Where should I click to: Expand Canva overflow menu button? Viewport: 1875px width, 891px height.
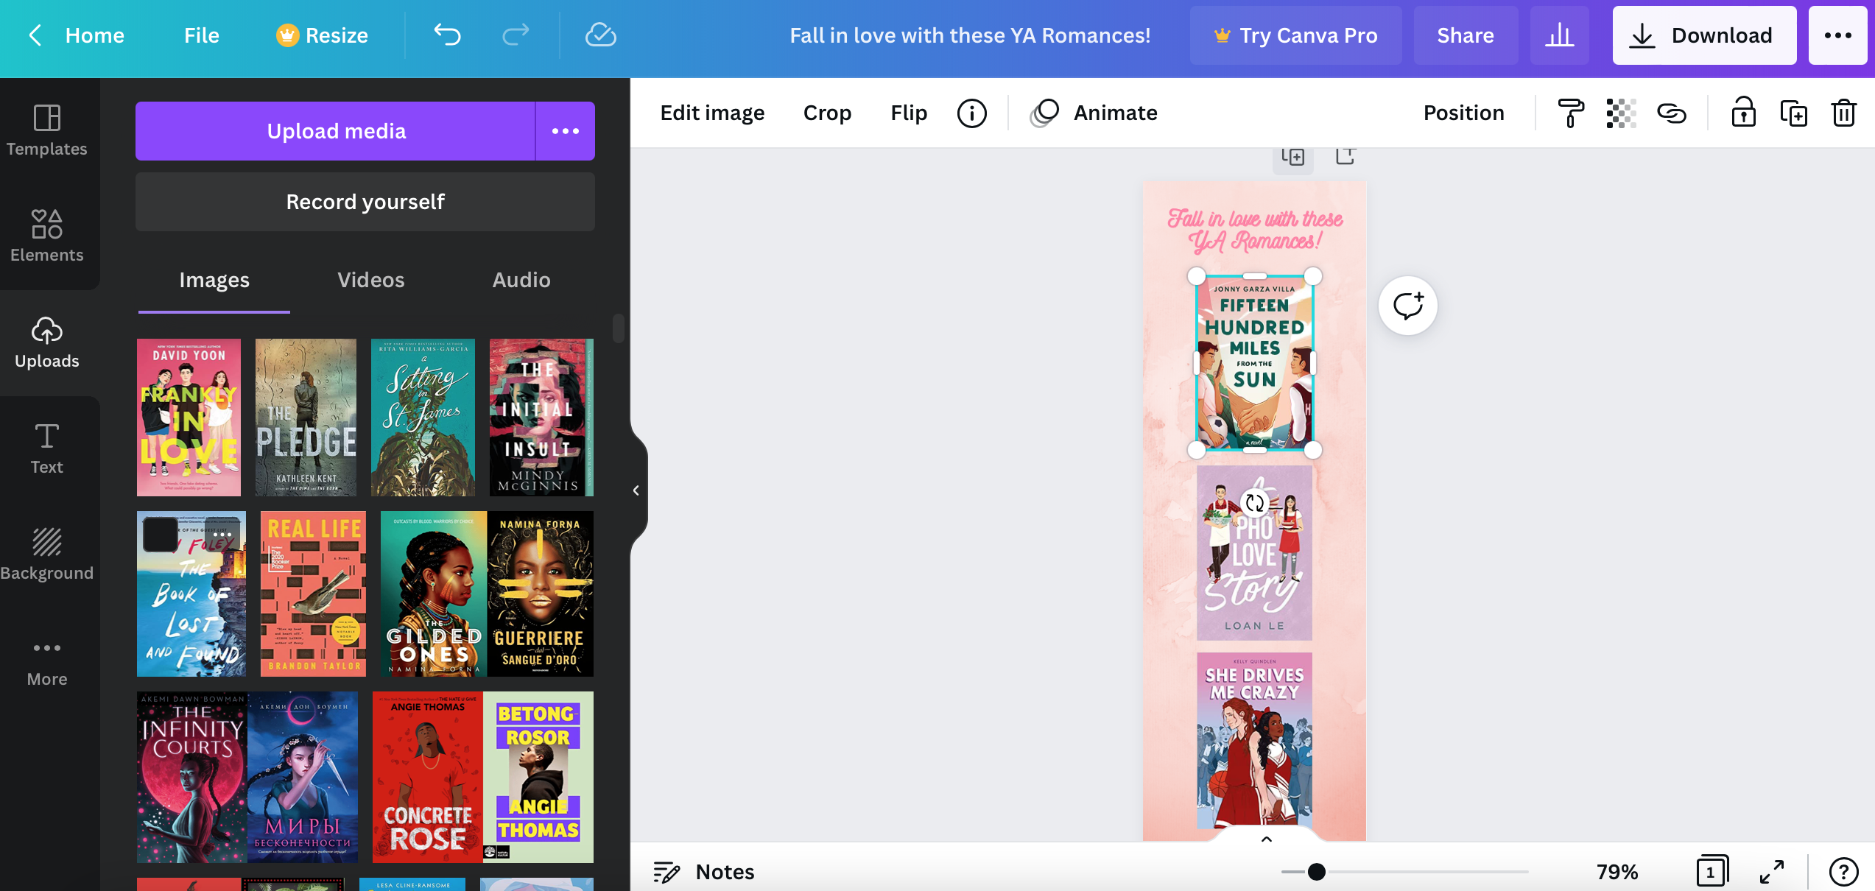(1839, 35)
